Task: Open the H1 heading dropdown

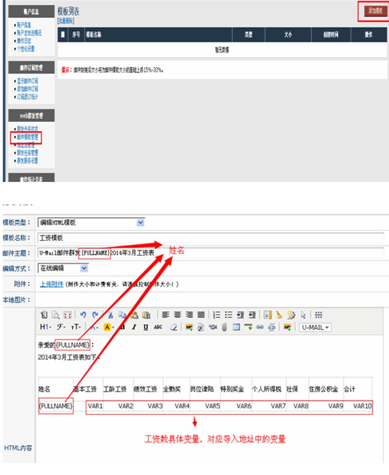Action: [x=45, y=327]
